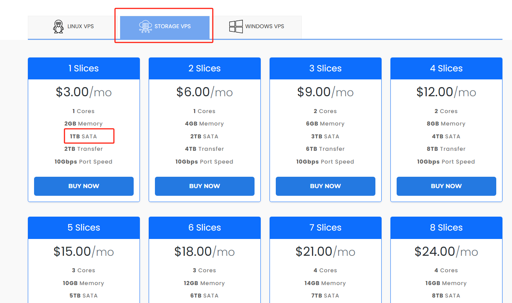The height and width of the screenshot is (303, 512).
Task: Click the Linux penguin icon
Action: (58, 27)
